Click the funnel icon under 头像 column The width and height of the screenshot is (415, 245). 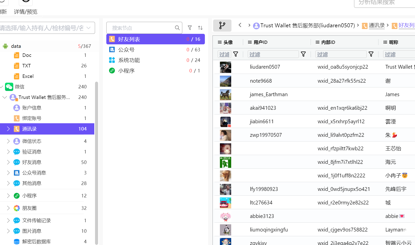pos(236,54)
